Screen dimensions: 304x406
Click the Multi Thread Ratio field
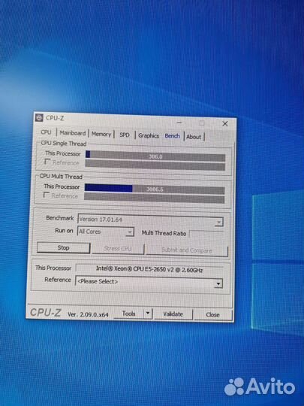point(206,234)
